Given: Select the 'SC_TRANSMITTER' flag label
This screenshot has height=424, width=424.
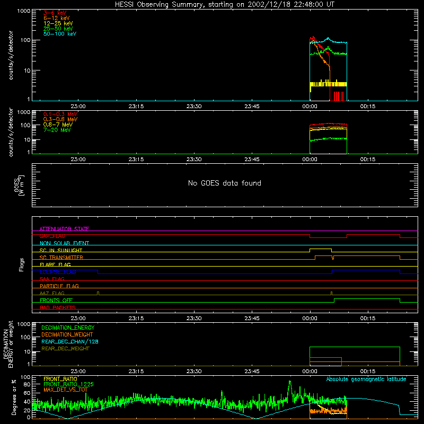Looking at the screenshot, I should 61,258.
